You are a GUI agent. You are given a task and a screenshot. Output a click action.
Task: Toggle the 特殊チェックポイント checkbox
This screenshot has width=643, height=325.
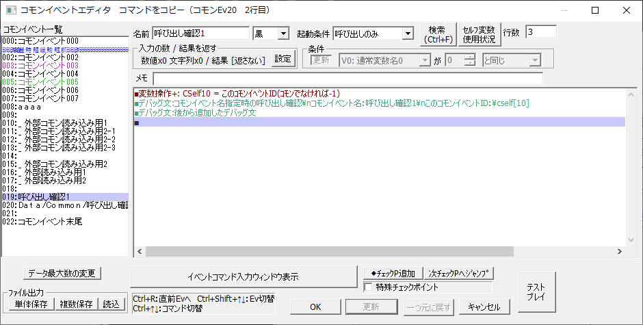369,287
